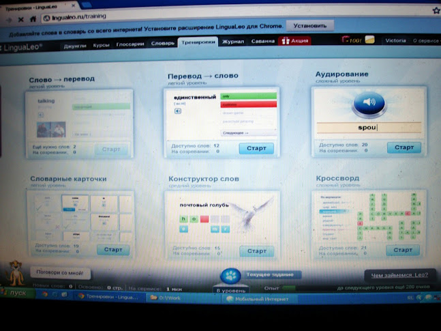This screenshot has height=331, width=441.
Task: Stop loading with the X icon
Action: tap(21, 19)
